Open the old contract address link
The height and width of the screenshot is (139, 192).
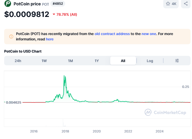click(112, 34)
